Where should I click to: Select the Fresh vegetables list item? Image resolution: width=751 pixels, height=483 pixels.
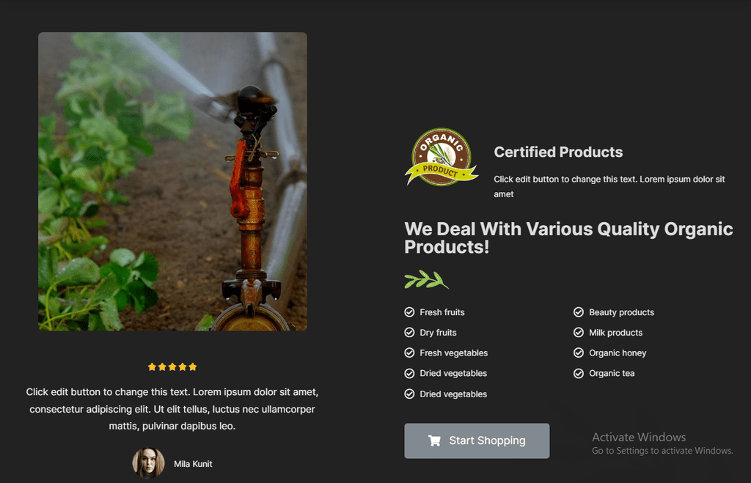[x=446, y=353]
